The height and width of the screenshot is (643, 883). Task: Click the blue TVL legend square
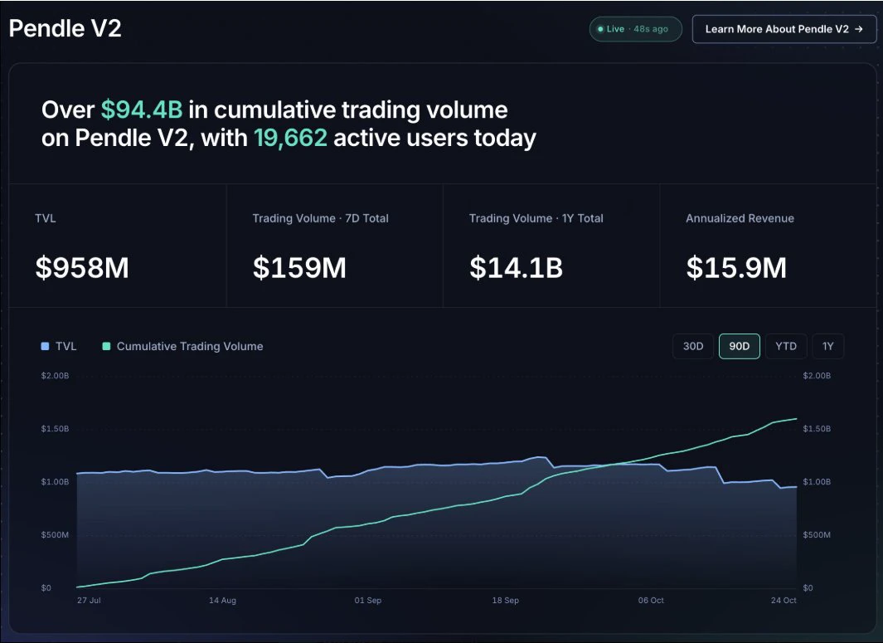click(x=45, y=346)
